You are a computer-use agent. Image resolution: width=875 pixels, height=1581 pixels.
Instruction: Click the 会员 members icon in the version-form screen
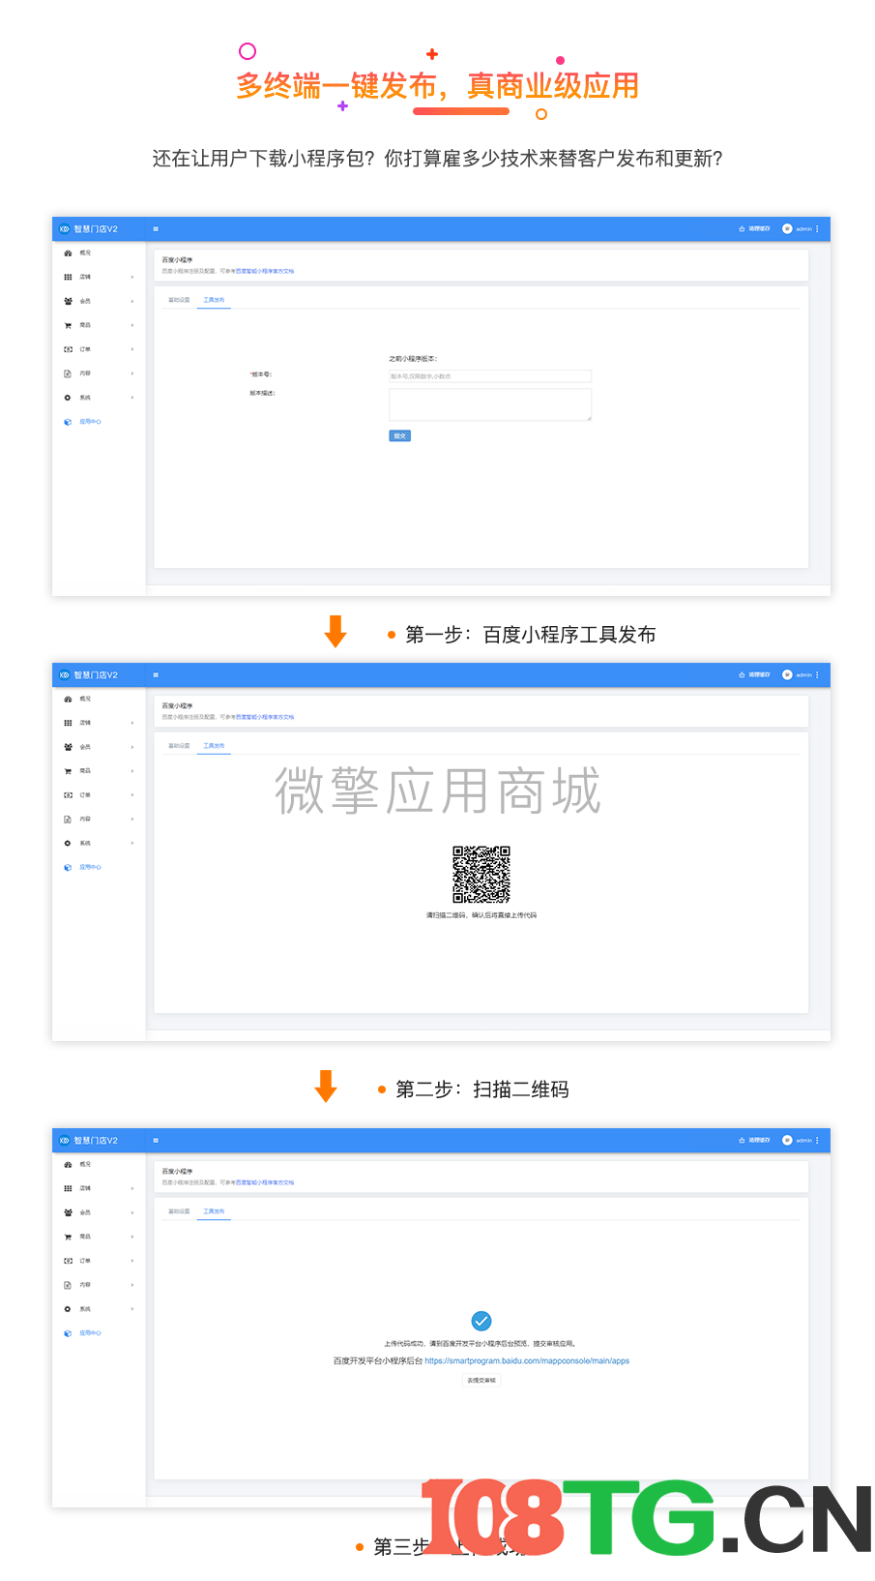click(x=68, y=301)
